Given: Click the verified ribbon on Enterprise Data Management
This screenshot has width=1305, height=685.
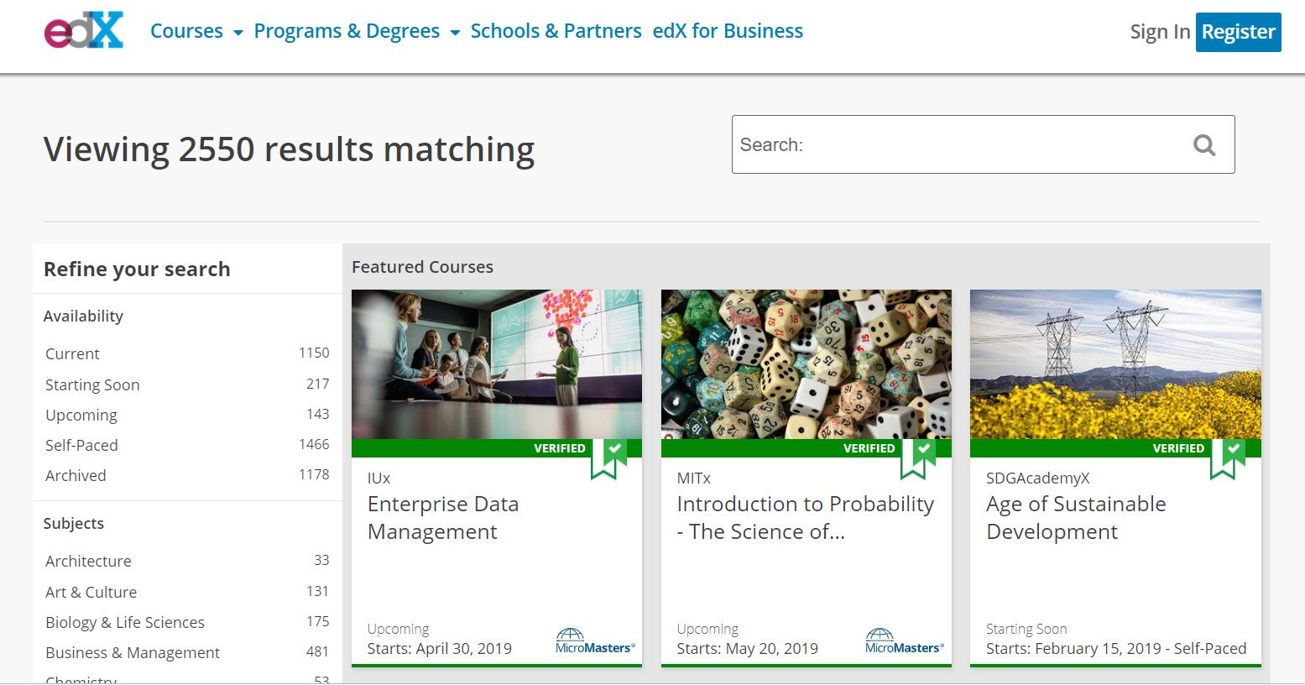Looking at the screenshot, I should [x=608, y=458].
